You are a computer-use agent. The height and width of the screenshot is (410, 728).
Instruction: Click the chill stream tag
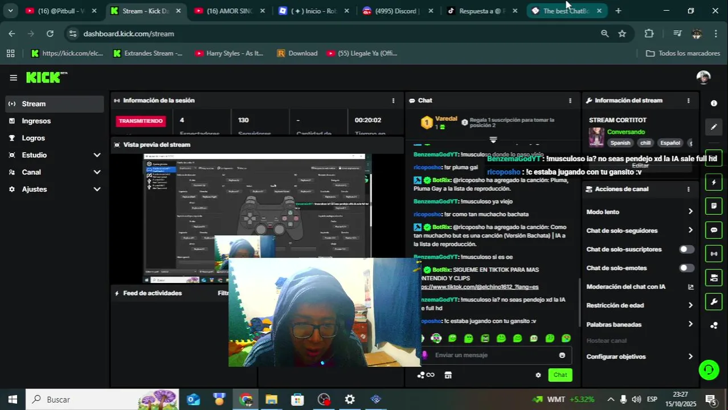645,143
